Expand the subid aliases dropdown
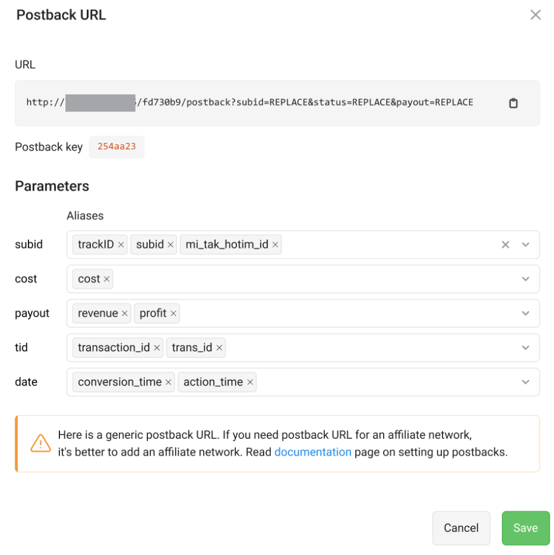Screen dimensions: 554x555 click(x=526, y=245)
